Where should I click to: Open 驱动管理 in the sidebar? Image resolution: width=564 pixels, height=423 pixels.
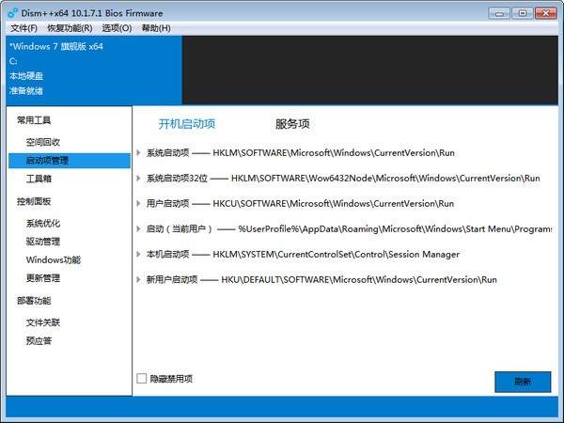coord(43,242)
